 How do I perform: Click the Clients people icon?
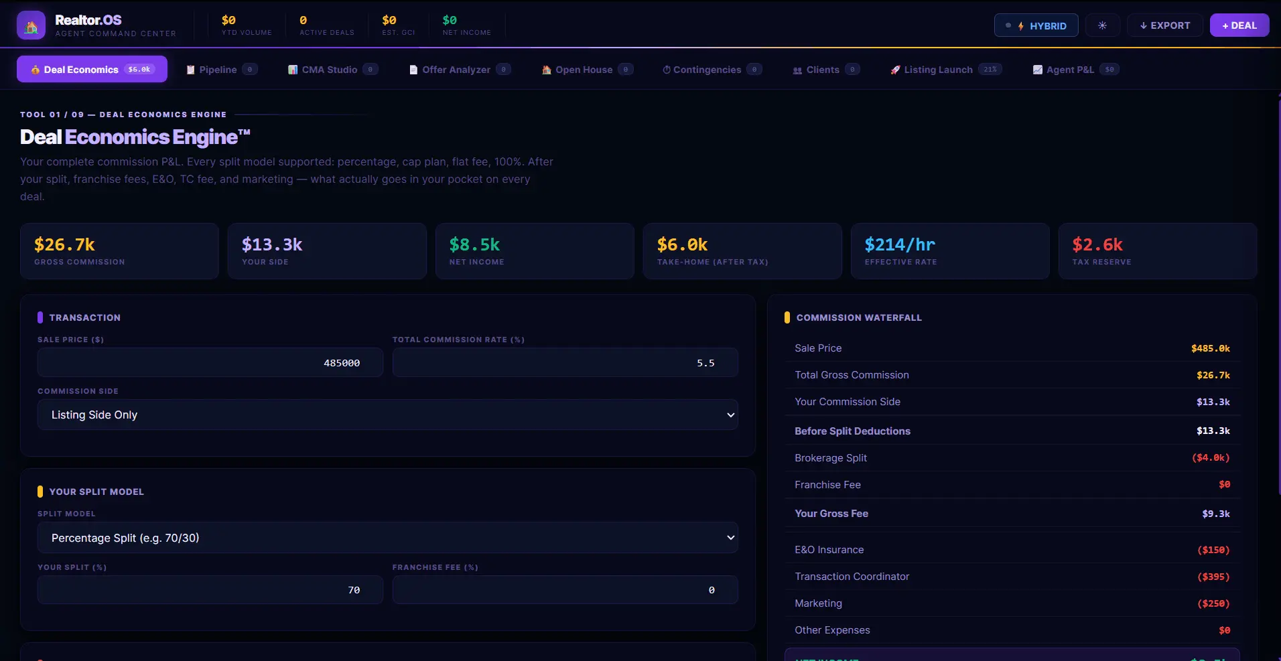point(797,70)
